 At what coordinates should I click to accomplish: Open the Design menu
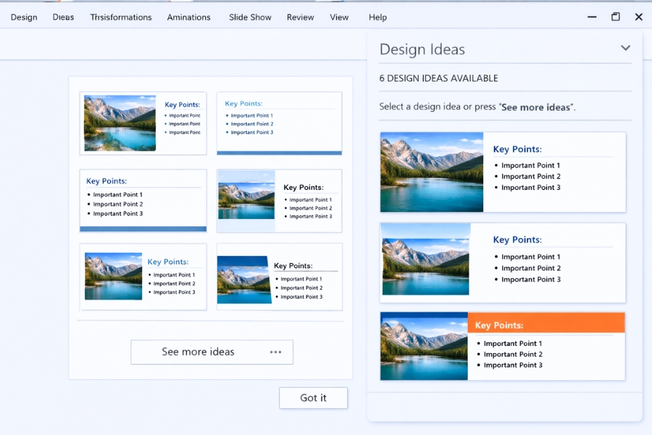pos(23,17)
